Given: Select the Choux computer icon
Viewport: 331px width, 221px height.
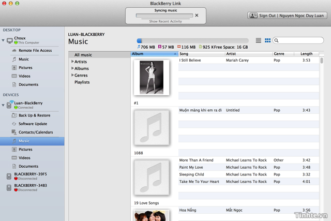Looking at the screenshot, I should (x=10, y=40).
